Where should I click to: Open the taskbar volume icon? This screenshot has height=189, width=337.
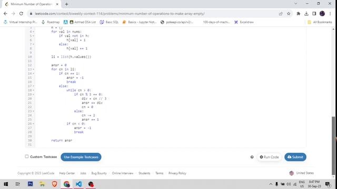[x=289, y=184]
